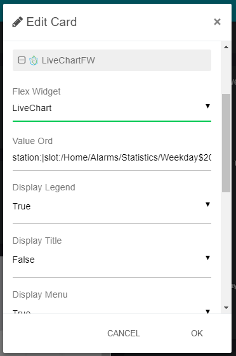This screenshot has width=236, height=356.
Task: Click the Display Menu field label
Action: [x=40, y=294]
